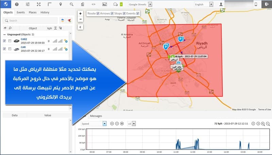Open the x5 playback speed dropdown
The height and width of the screenshot is (155, 272).
tap(131, 124)
